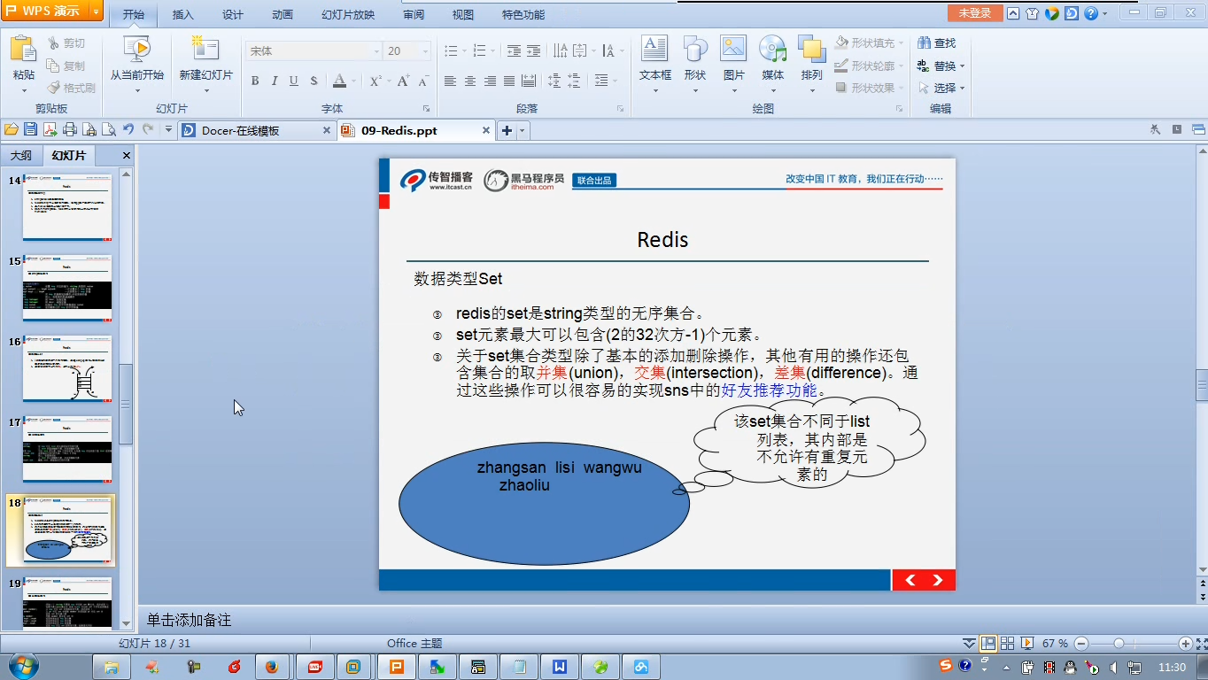Click the Cut scissors button
1208x680 pixels.
tap(67, 42)
